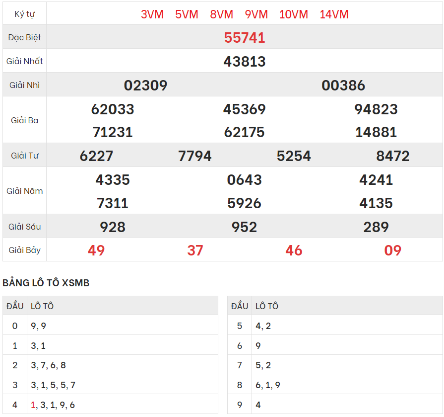This screenshot has height=417, width=444.
Task: Click the 3VM code in Ký tự row
Action: point(152,14)
